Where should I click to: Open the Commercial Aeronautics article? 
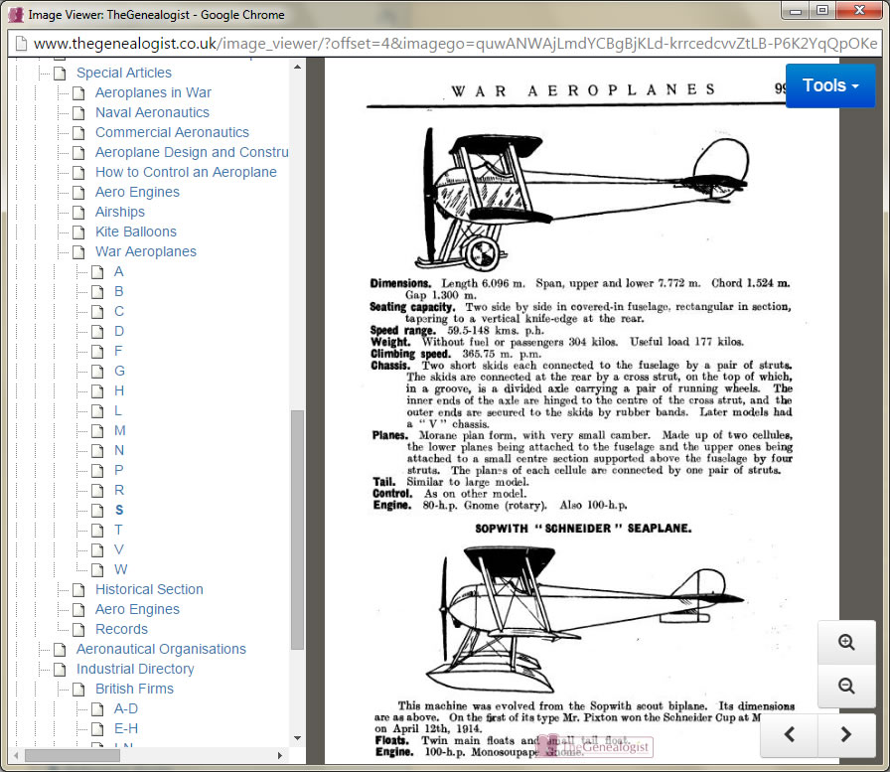(x=172, y=132)
